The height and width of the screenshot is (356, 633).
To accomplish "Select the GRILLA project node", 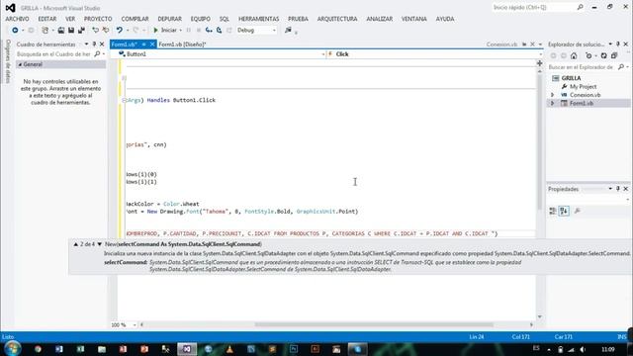I will coord(571,78).
